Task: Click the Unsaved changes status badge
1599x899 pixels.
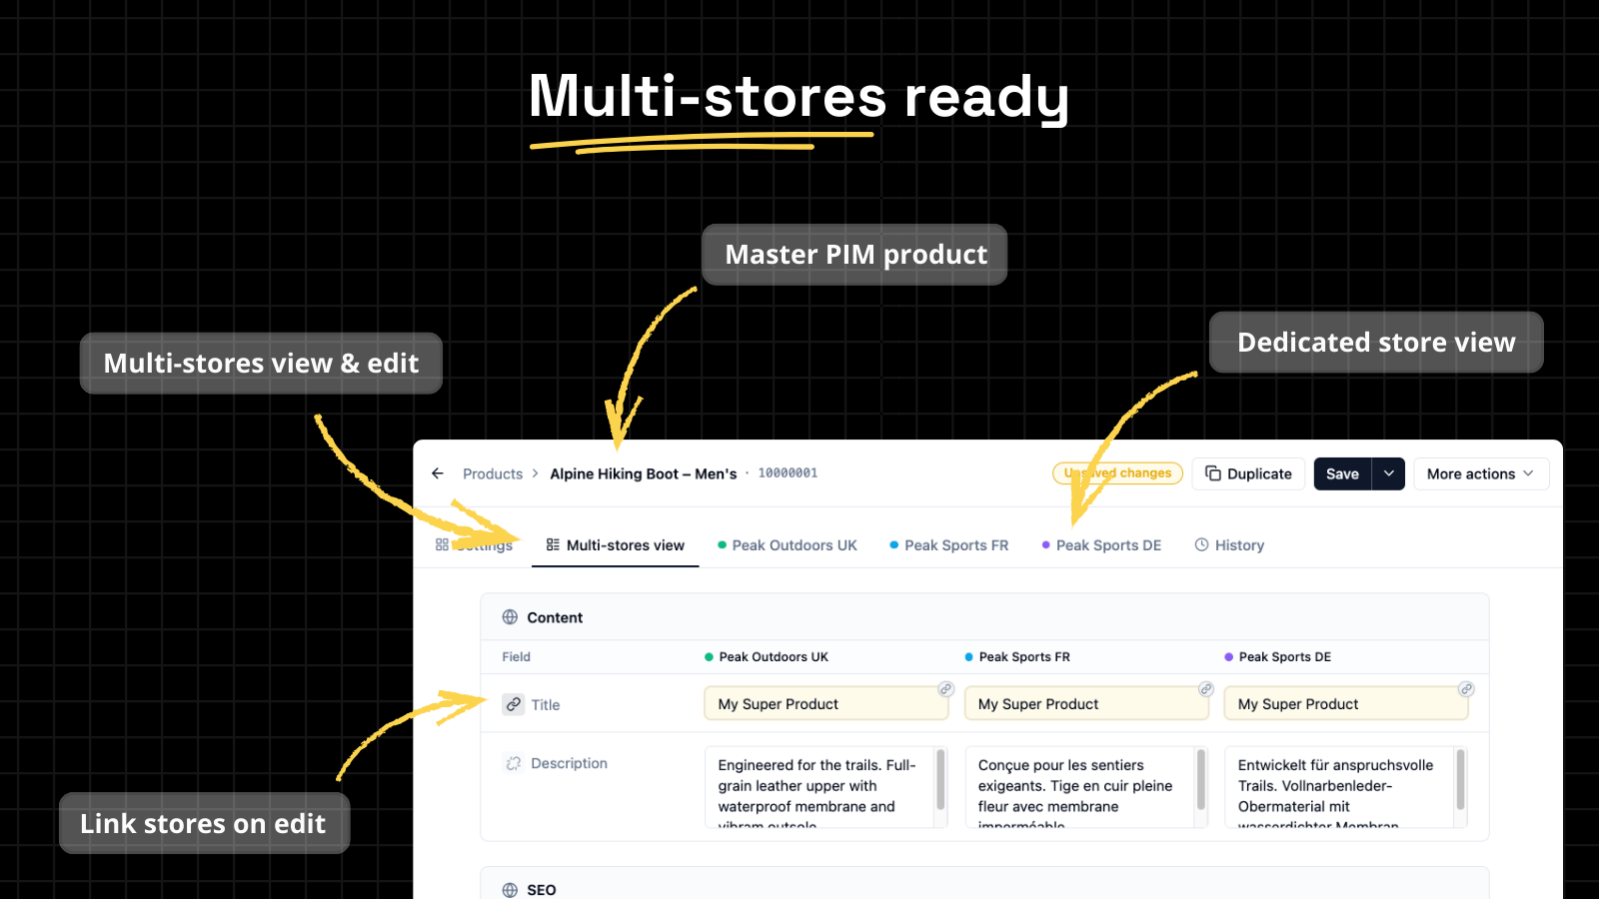Action: tap(1117, 473)
